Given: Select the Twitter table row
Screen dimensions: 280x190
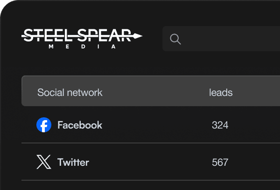Looking at the screenshot, I should point(154,162).
